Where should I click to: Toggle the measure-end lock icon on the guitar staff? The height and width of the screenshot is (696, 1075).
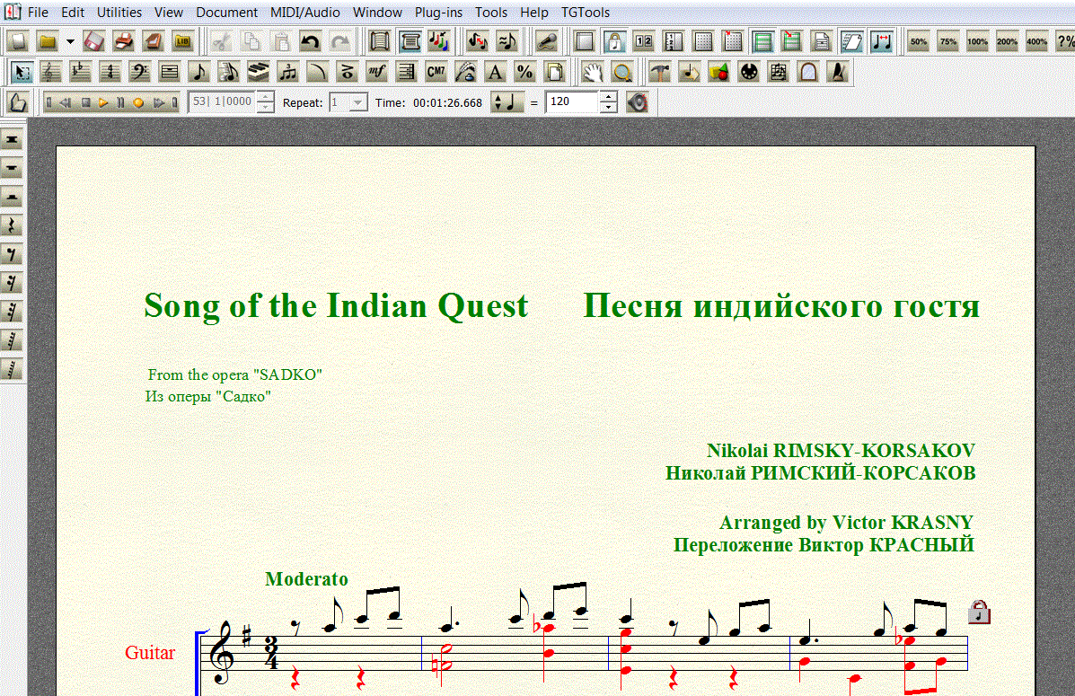click(x=979, y=612)
